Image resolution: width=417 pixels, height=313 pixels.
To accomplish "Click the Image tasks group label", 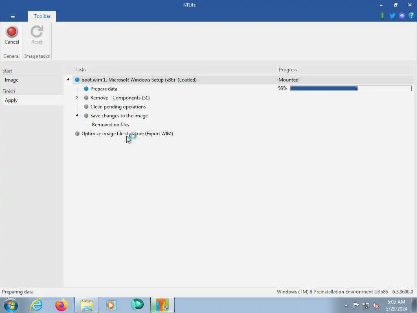I will click(37, 56).
